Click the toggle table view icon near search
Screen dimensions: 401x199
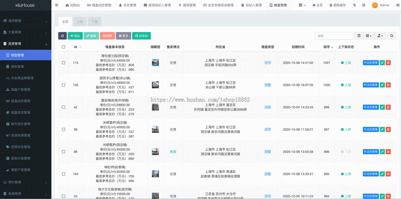click(x=359, y=36)
